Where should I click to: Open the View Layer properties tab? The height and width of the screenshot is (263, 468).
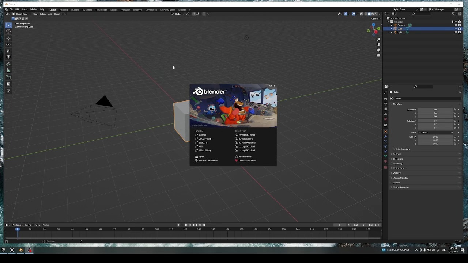[x=385, y=109]
